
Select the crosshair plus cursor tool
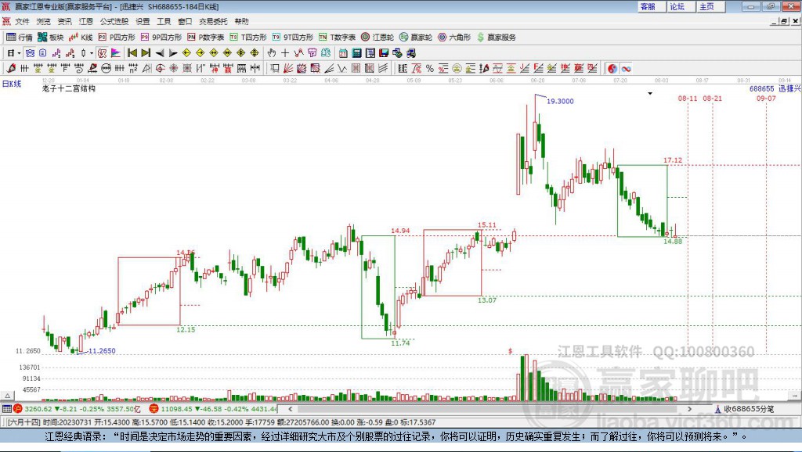point(285,53)
